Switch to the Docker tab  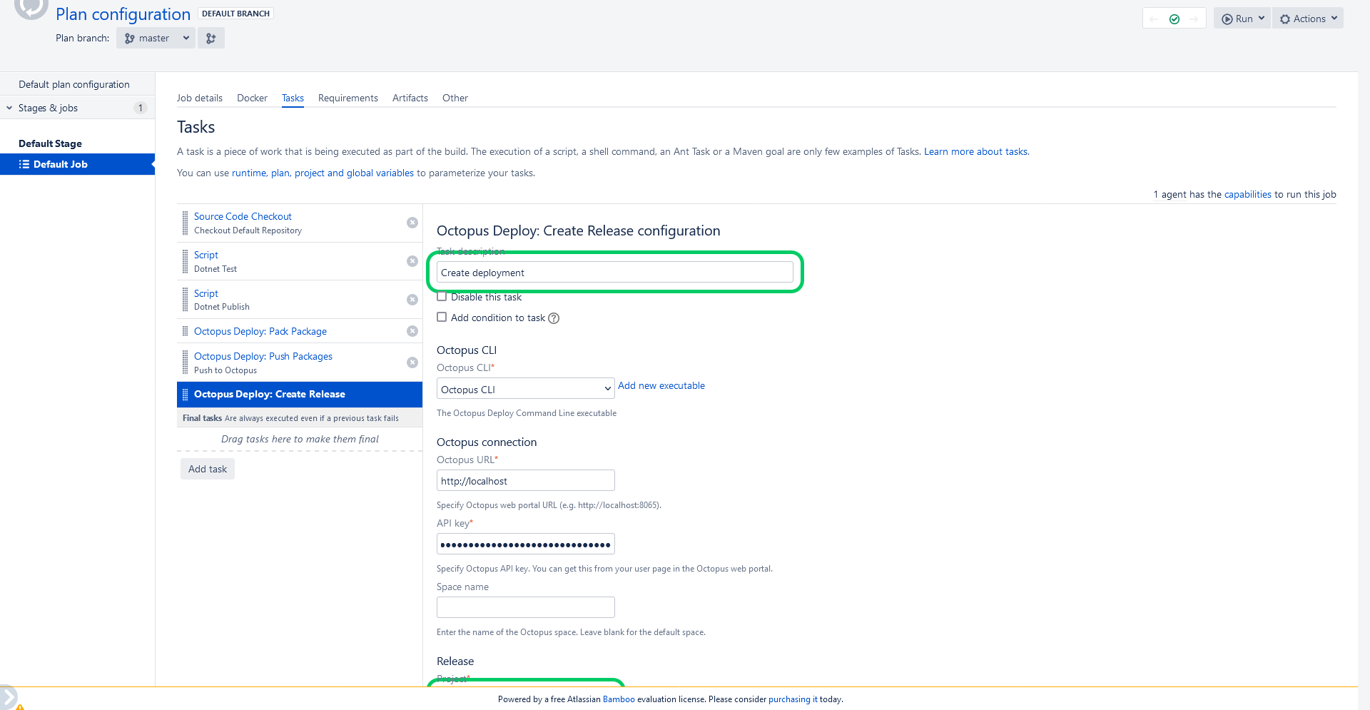[252, 98]
